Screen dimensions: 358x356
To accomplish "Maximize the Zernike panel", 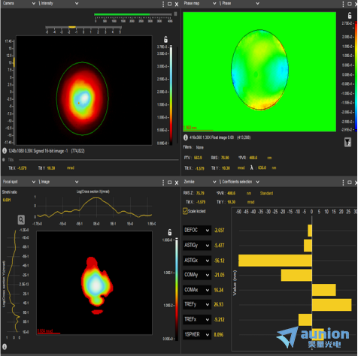I will point(350,183).
